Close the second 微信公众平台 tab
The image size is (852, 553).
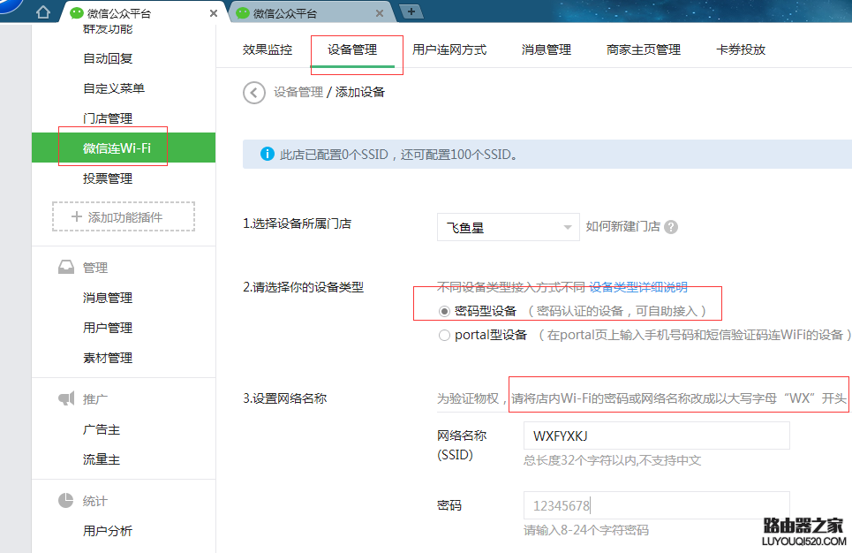pyautogui.click(x=380, y=13)
